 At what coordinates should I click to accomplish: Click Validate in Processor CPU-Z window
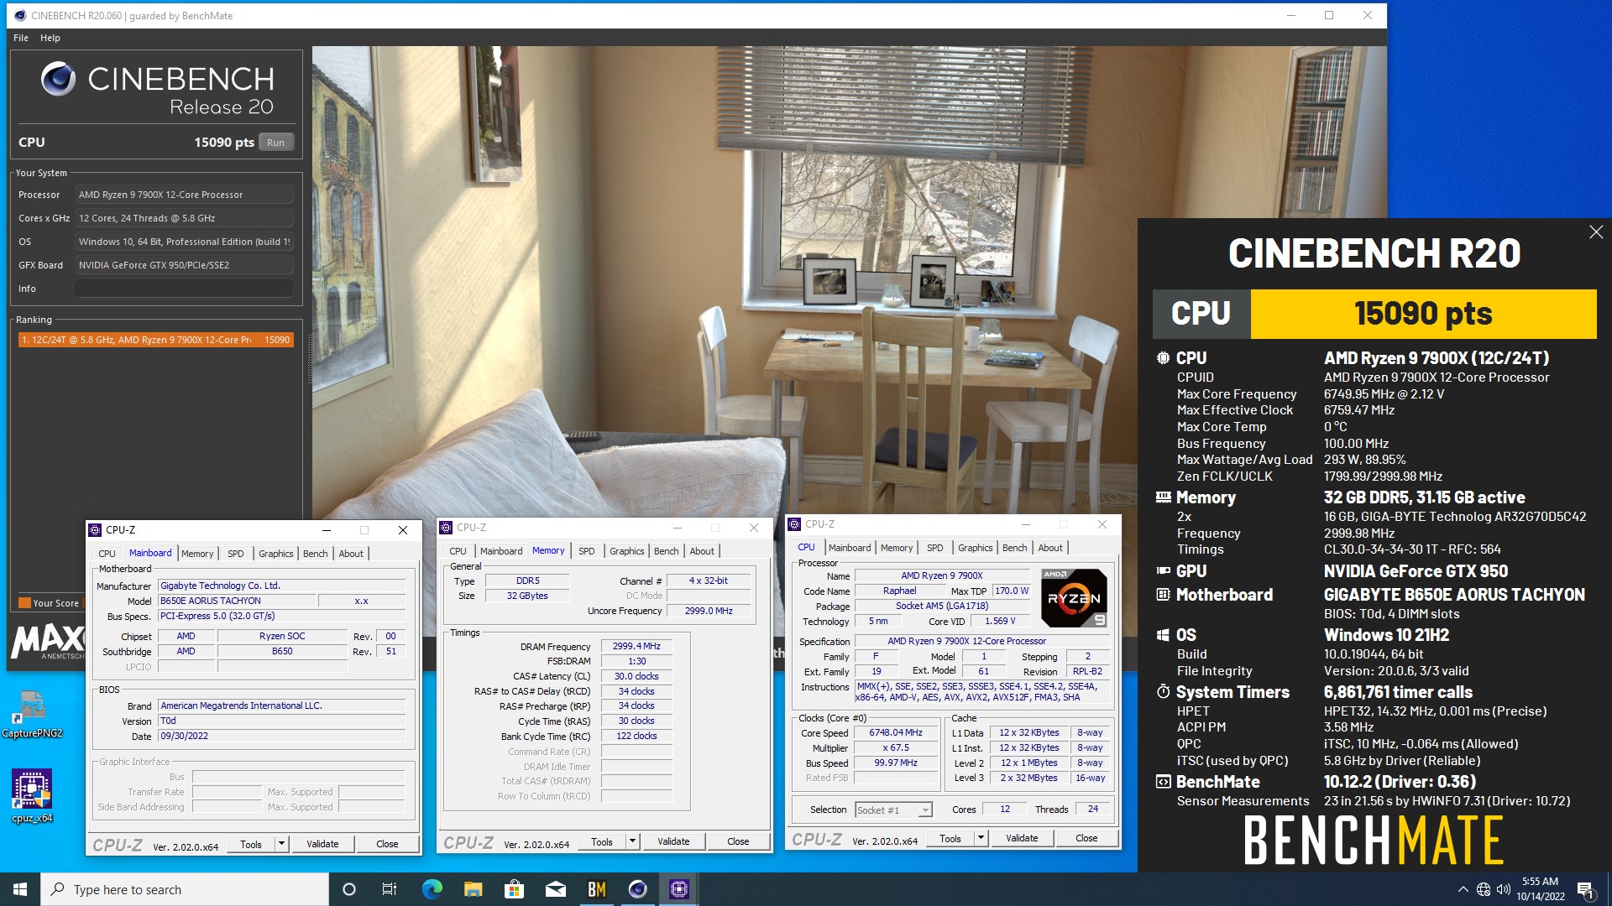1022,839
